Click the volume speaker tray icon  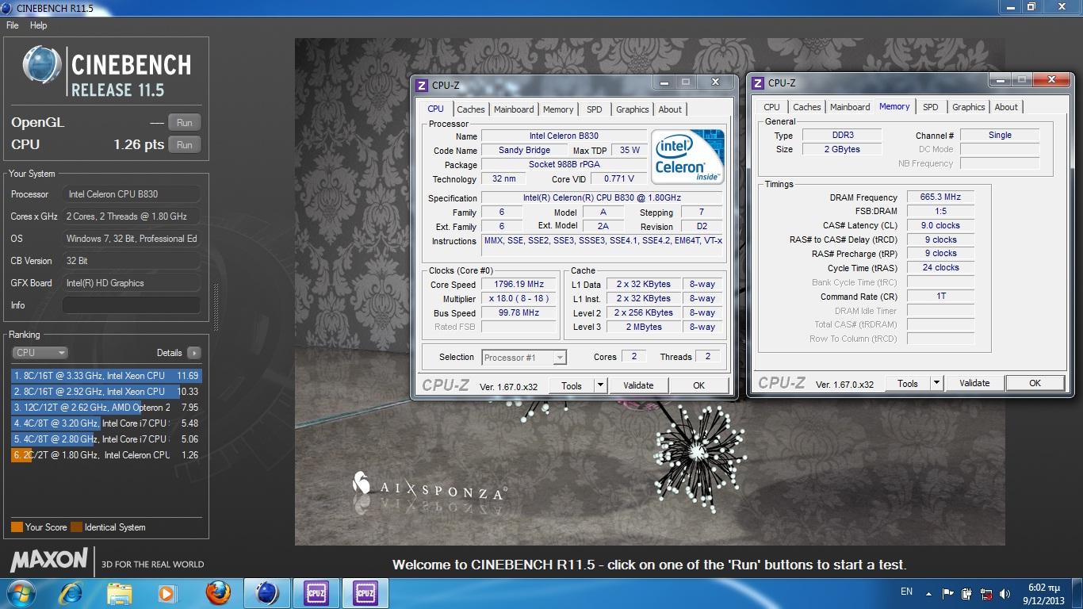[x=1004, y=593]
